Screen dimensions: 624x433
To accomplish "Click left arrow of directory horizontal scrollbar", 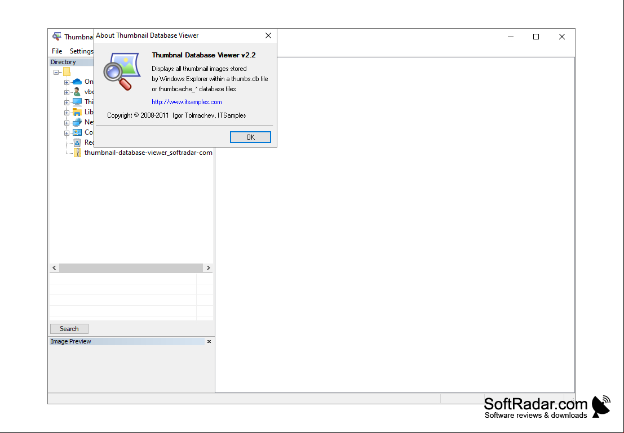I will (x=55, y=267).
